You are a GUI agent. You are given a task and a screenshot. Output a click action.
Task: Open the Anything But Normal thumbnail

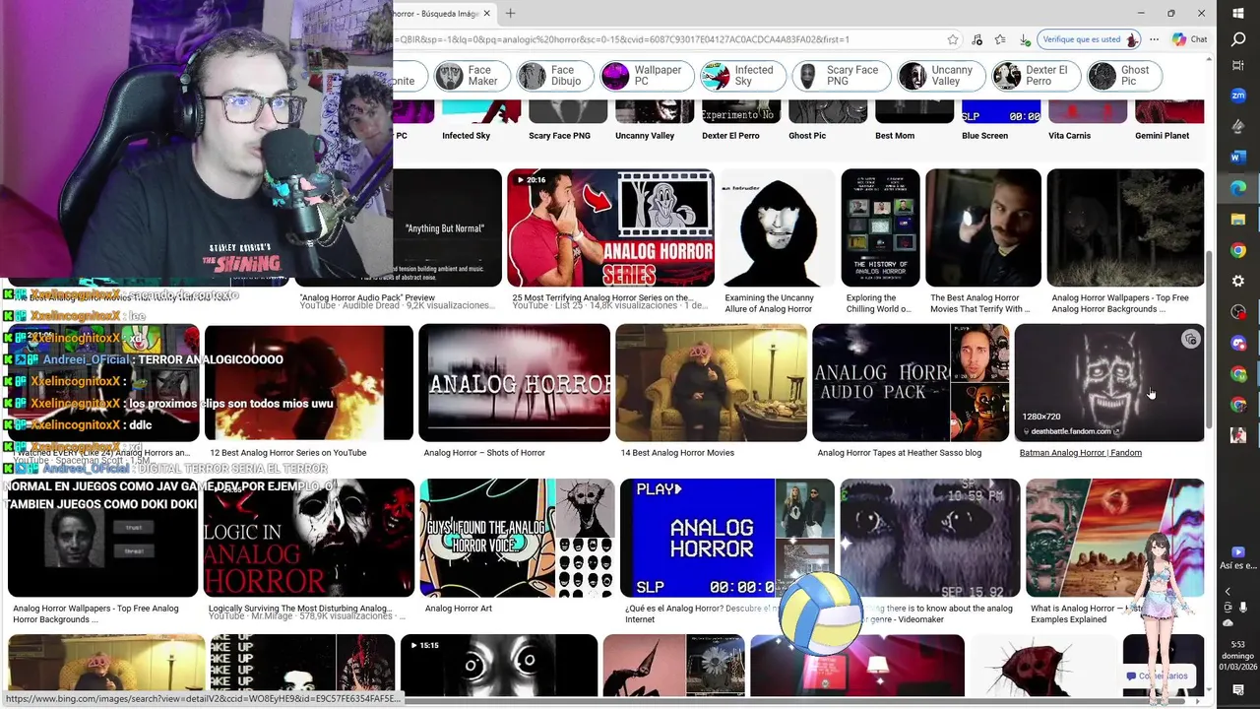point(447,227)
